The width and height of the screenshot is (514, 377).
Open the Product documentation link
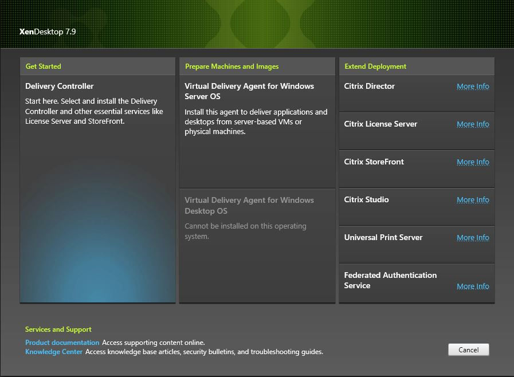[62, 343]
